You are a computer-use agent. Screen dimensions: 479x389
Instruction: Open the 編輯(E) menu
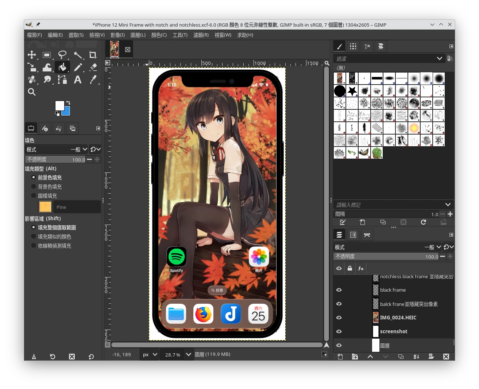[55, 35]
